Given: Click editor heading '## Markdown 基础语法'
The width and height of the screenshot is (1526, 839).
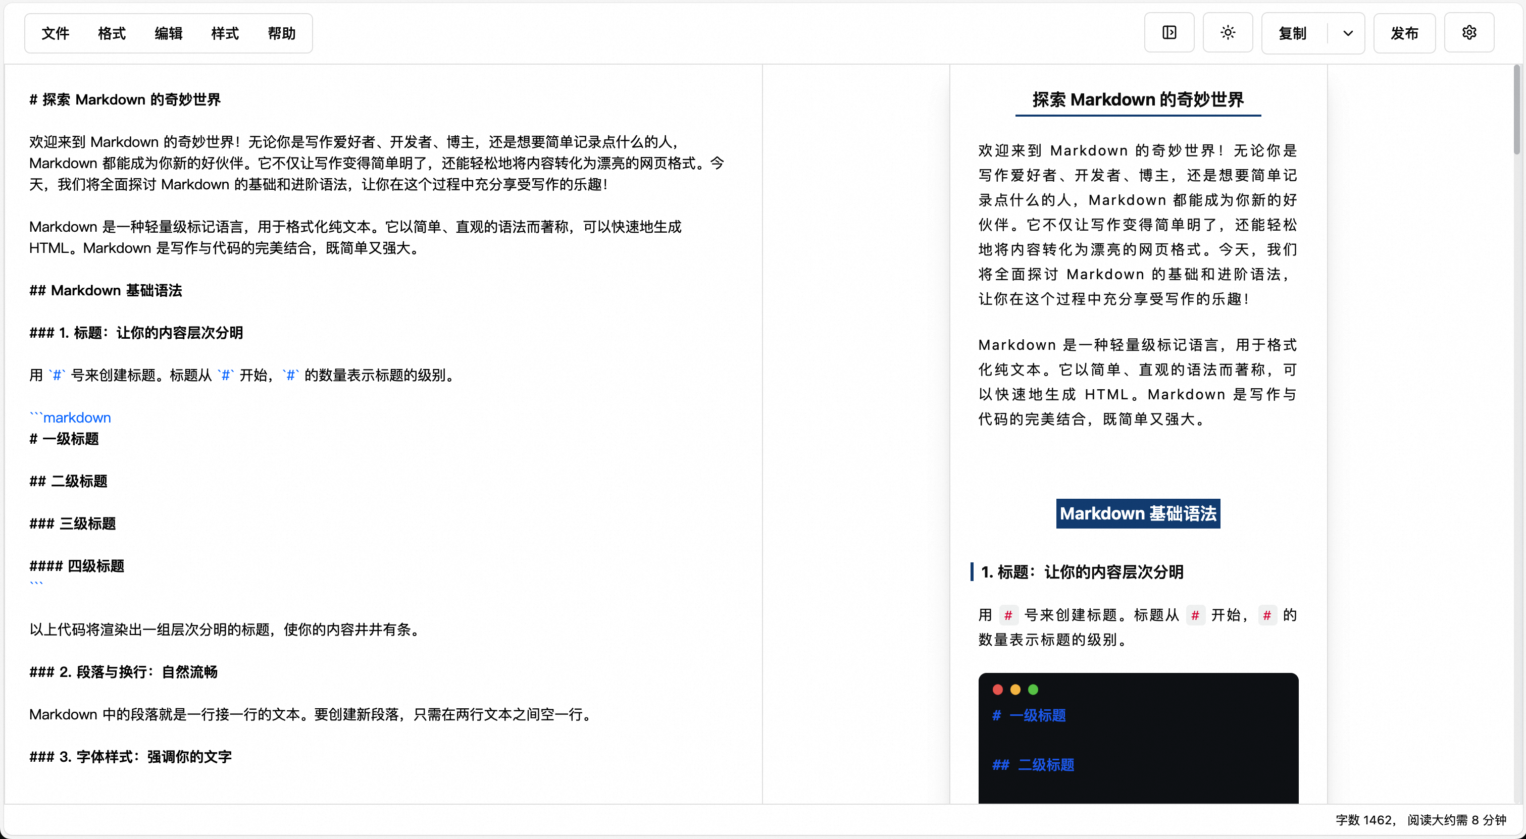Looking at the screenshot, I should click(106, 290).
